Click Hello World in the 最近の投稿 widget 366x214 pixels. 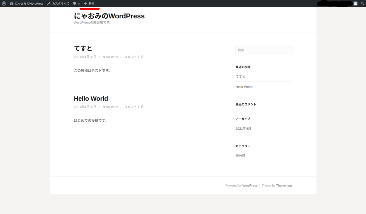[244, 87]
